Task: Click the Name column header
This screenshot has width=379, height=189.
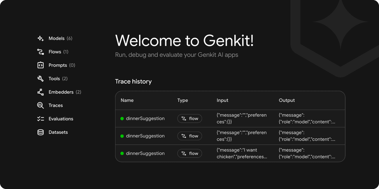Action: (127, 100)
